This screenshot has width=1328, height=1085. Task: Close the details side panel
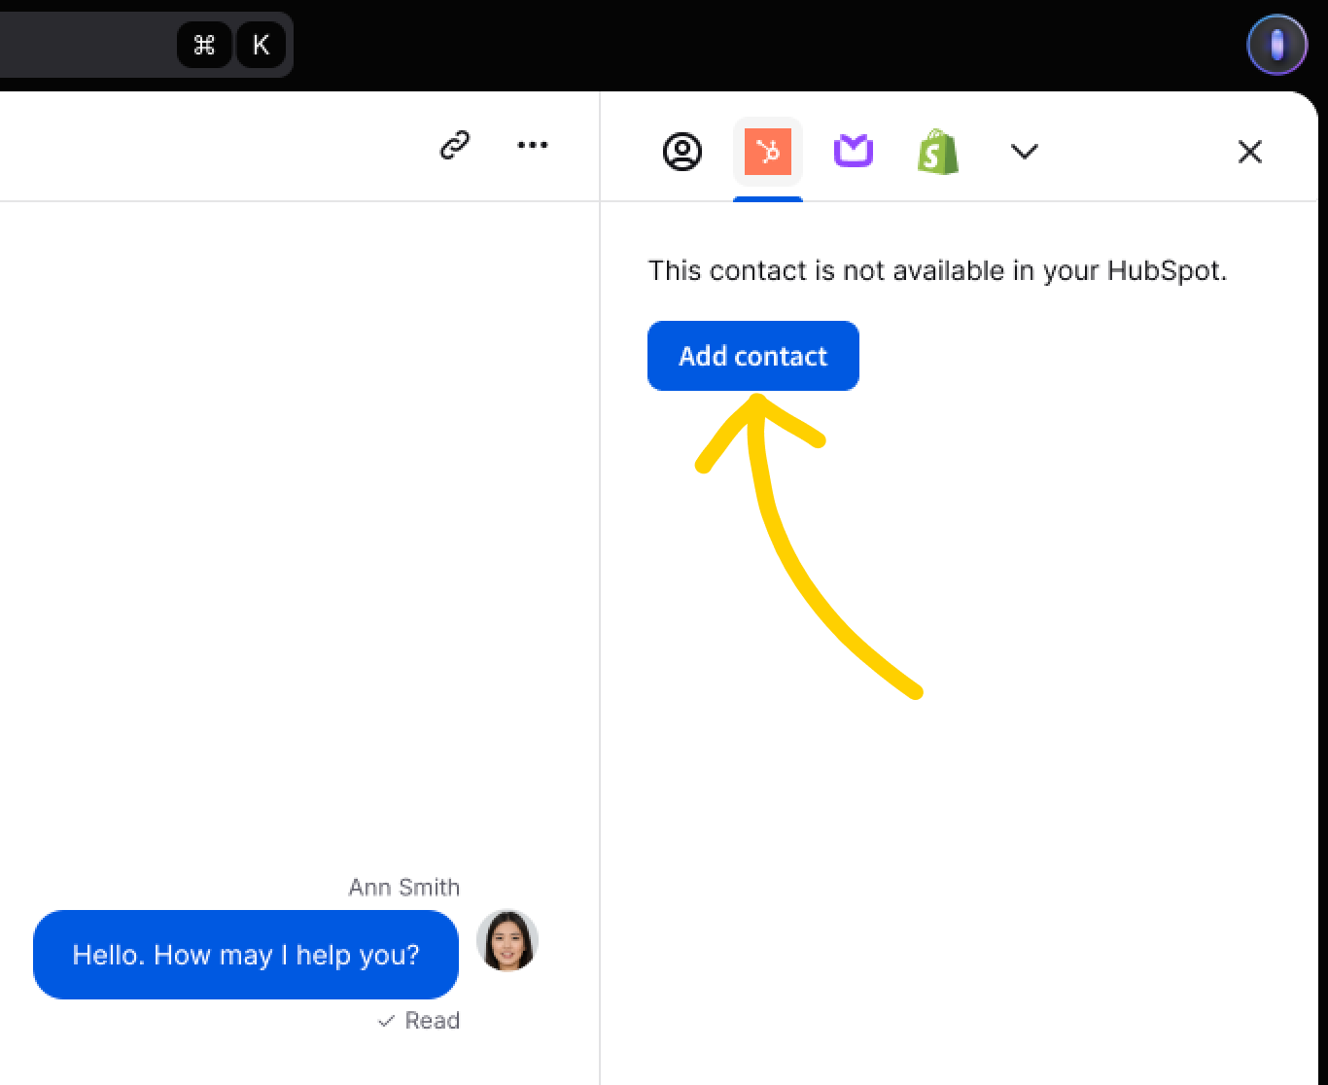click(1250, 152)
